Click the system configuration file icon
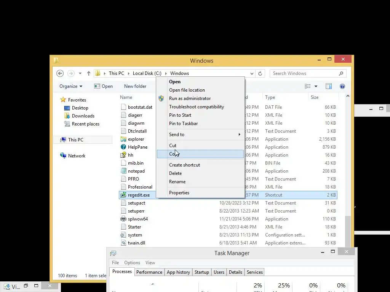Screen dimensions: 390x292 123,235
